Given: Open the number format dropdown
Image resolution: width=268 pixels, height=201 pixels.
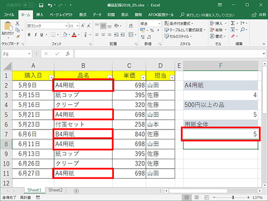Looking at the screenshot, I should coord(159,23).
